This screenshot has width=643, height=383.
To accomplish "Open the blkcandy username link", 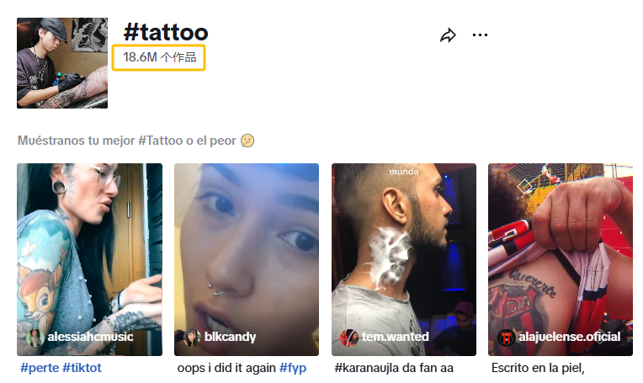I will 231,338.
